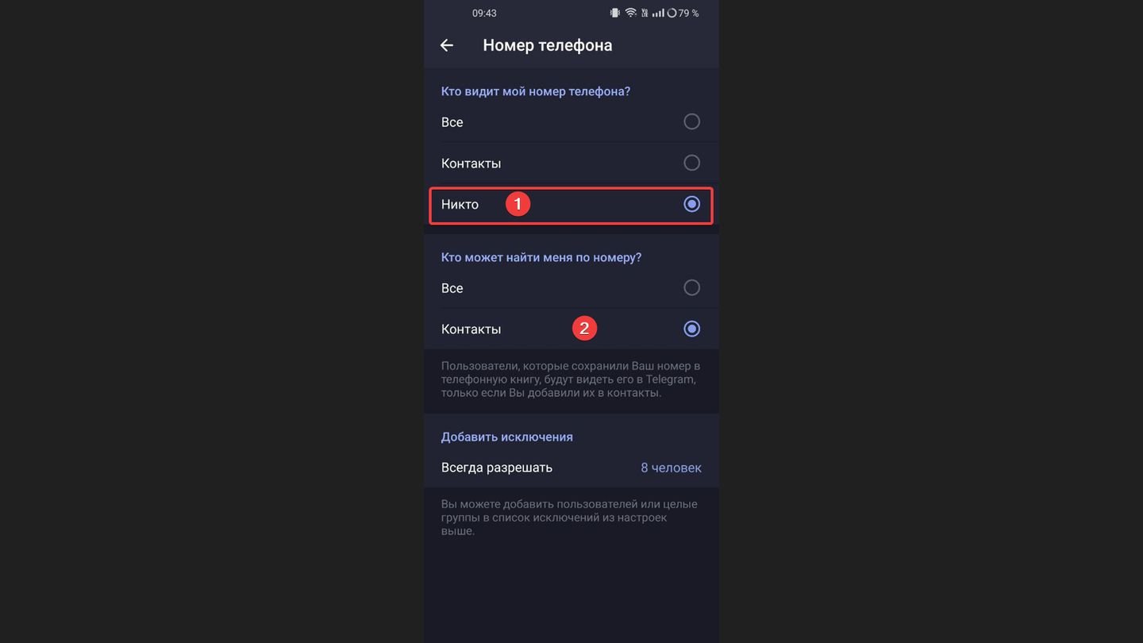This screenshot has width=1143, height=643.
Task: Click the red badge numbered 2
Action: tap(584, 328)
